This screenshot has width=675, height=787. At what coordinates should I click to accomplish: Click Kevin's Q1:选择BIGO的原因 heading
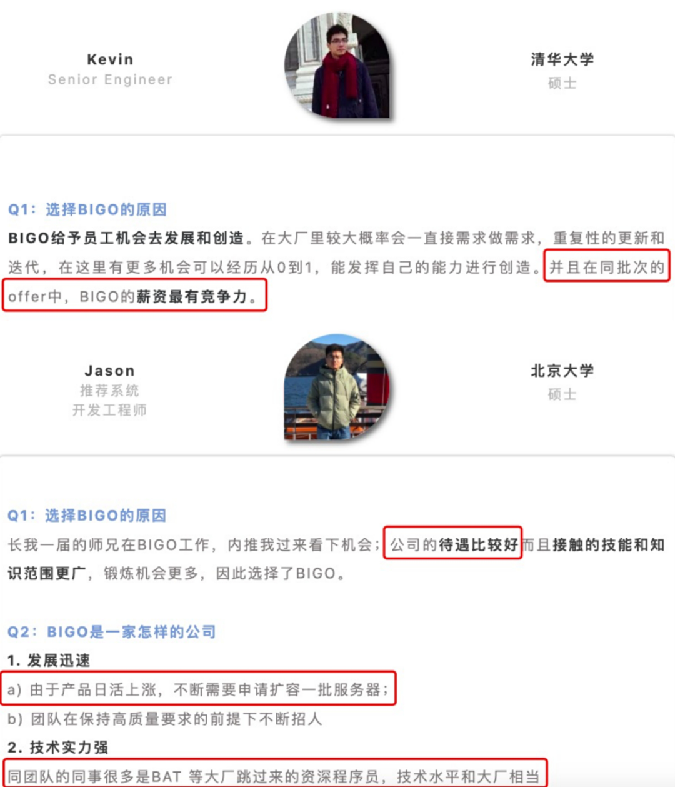tap(87, 209)
